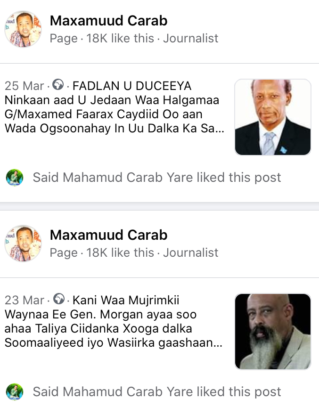The height and width of the screenshot is (415, 319).
Task: Open the Maxamuud Carab page name in first post
Action: coord(108,21)
